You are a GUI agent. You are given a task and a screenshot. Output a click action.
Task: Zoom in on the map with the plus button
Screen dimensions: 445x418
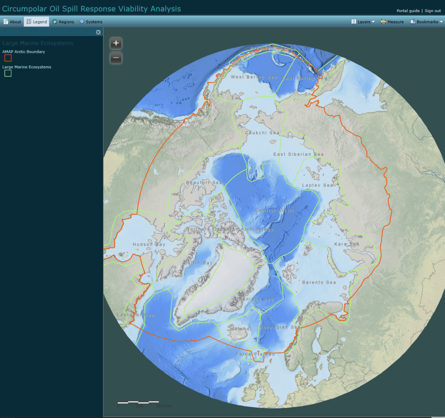point(116,43)
